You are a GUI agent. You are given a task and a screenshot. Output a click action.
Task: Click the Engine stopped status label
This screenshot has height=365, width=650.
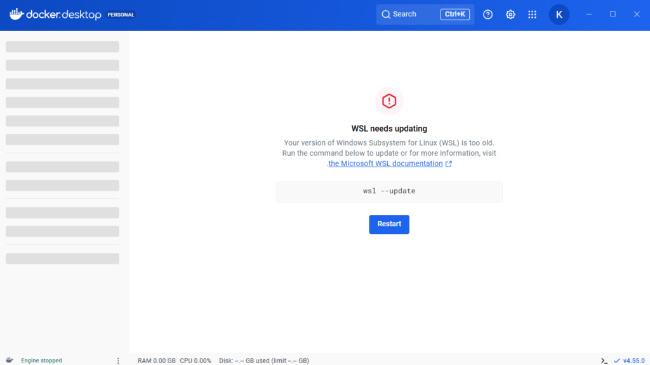[x=41, y=360]
